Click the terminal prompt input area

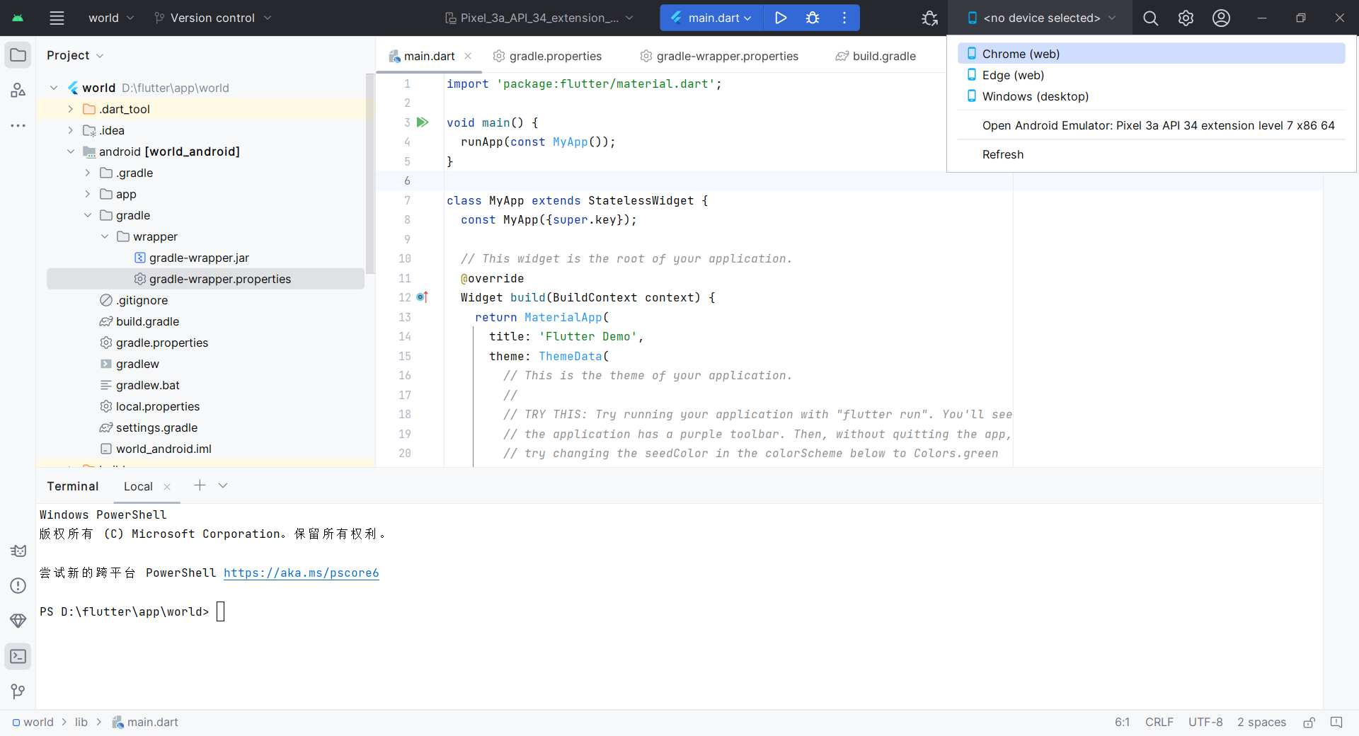coord(220,611)
